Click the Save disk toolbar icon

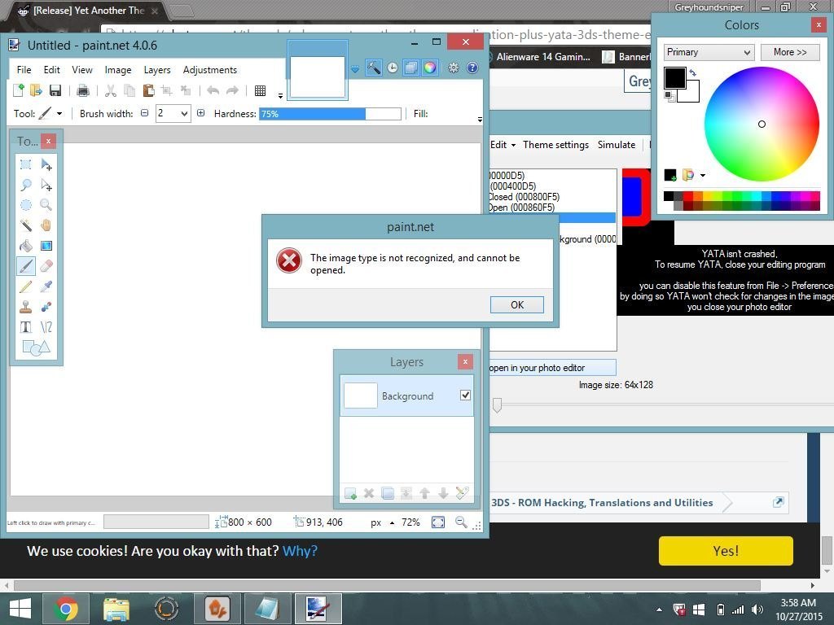click(x=55, y=90)
